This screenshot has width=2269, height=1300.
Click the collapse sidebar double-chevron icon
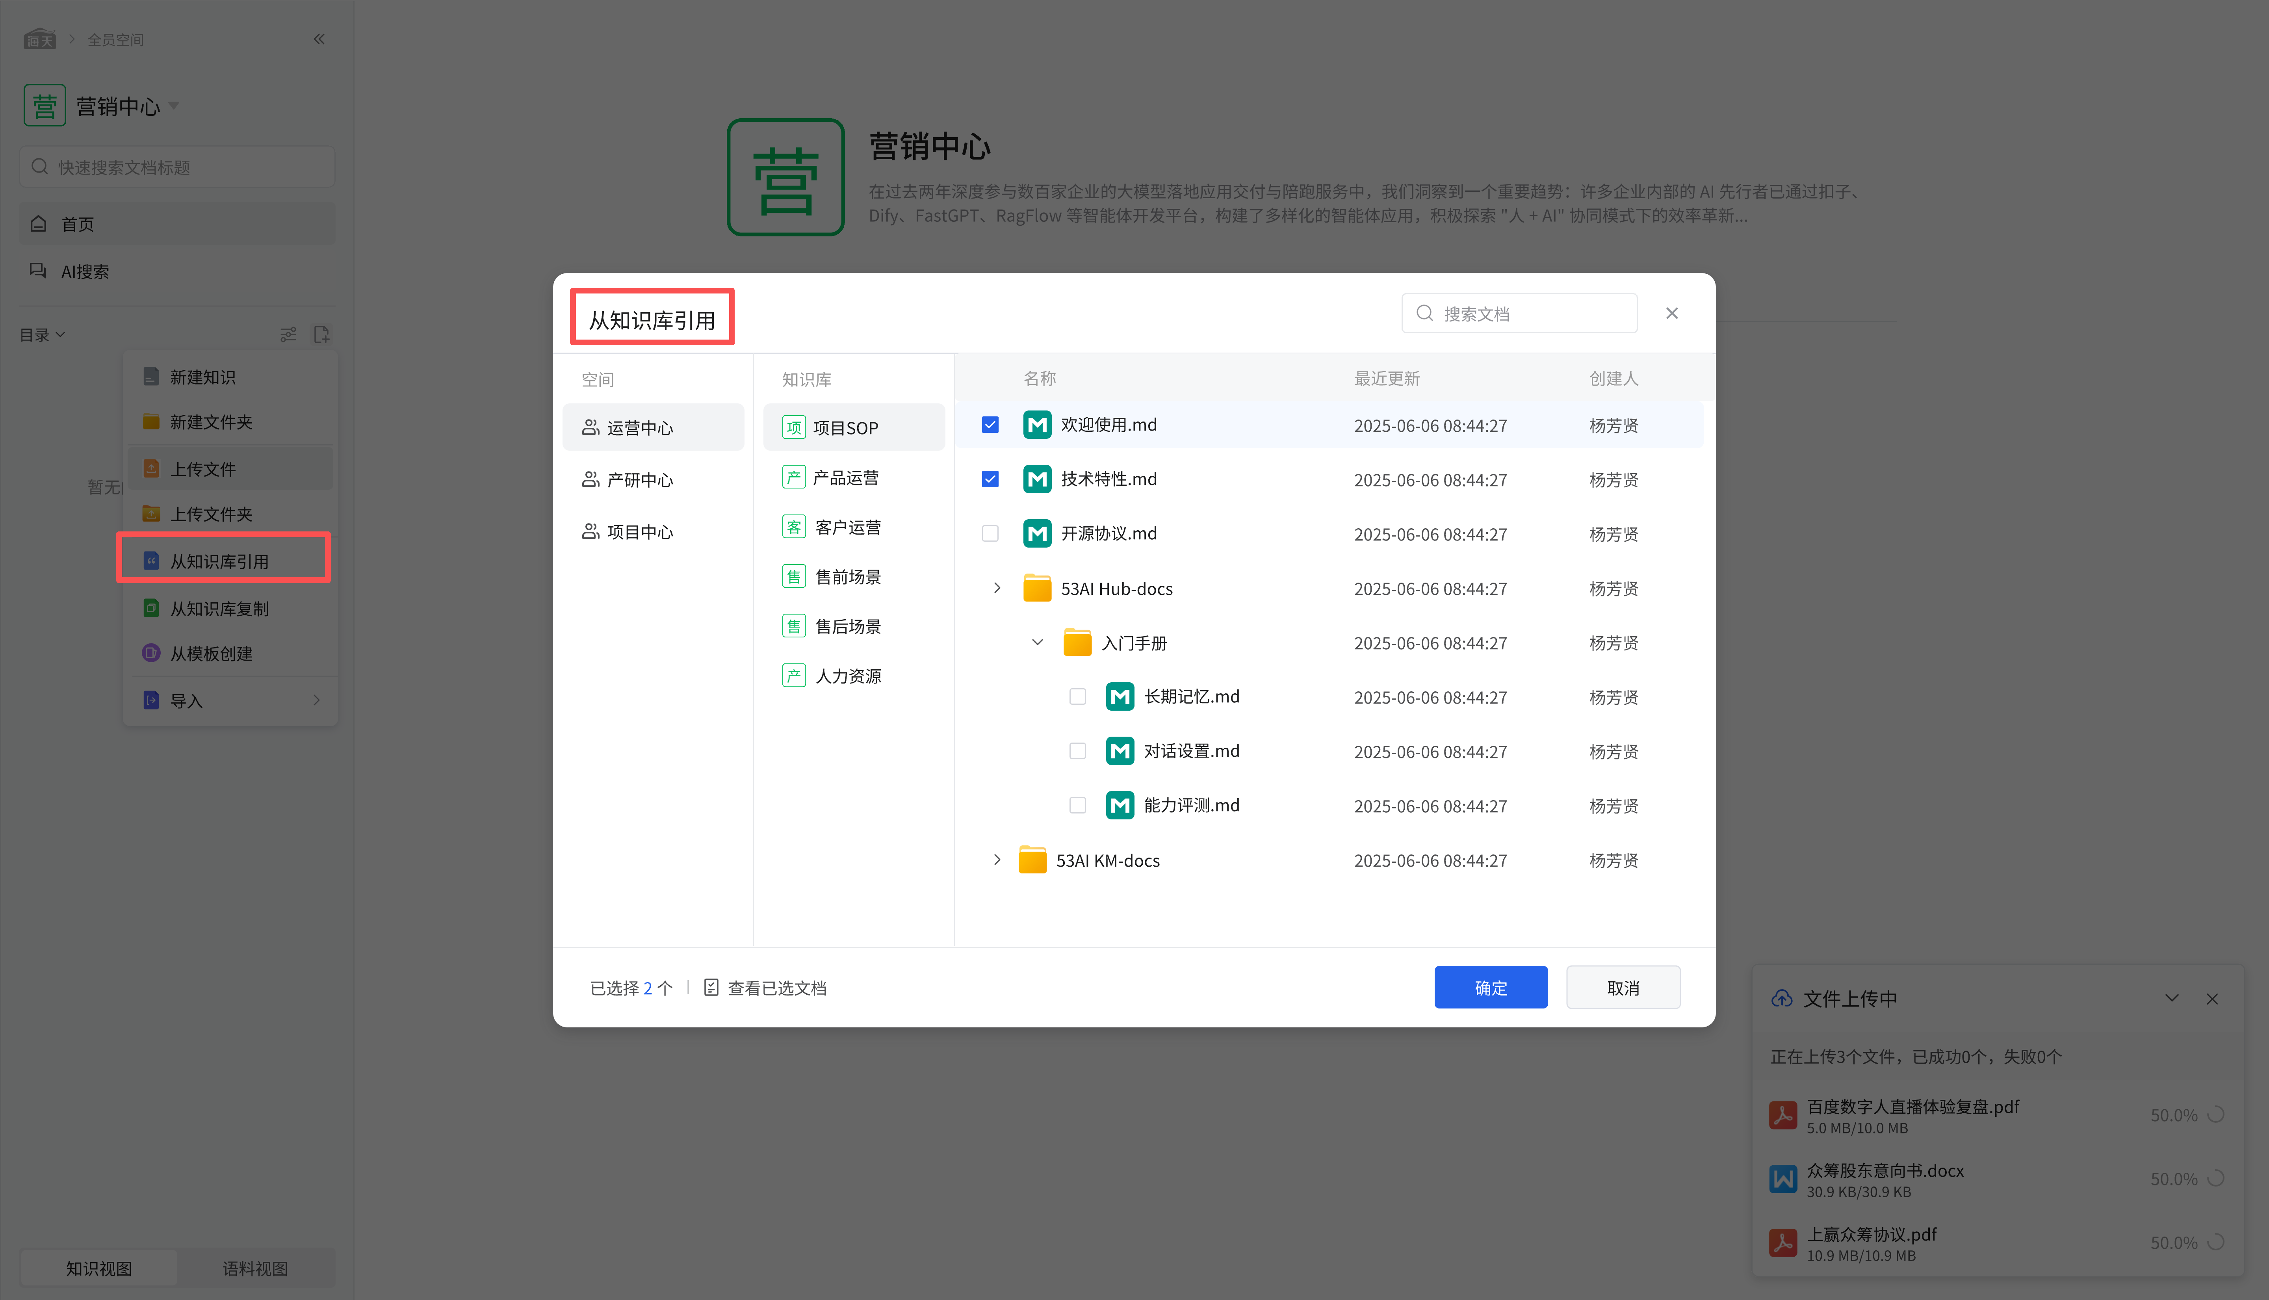tap(319, 39)
